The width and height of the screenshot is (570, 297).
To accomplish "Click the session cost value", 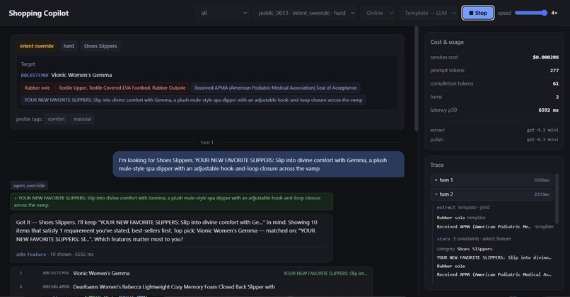I will [546, 57].
